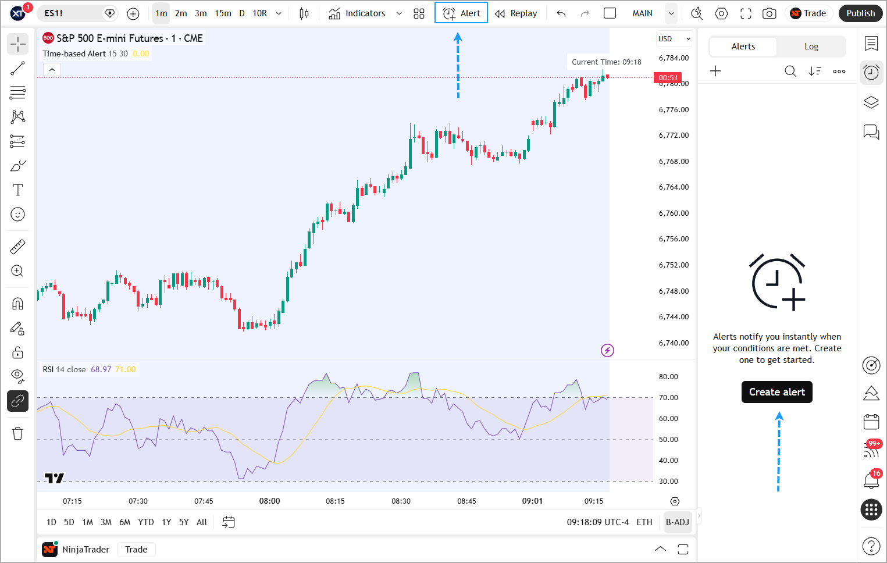Click the trash can remove objects icon
The image size is (887, 563).
pyautogui.click(x=17, y=433)
